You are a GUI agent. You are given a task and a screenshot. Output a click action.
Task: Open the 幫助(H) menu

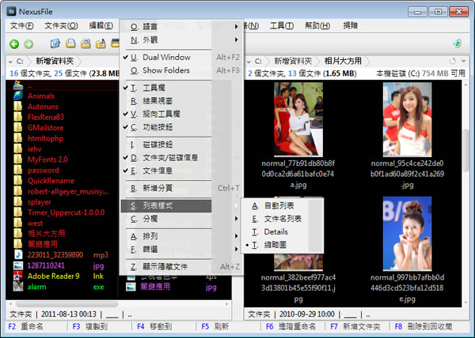(317, 26)
